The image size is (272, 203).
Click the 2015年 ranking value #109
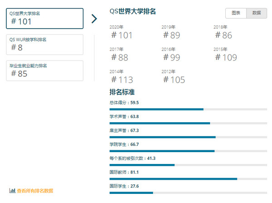pos(226,58)
